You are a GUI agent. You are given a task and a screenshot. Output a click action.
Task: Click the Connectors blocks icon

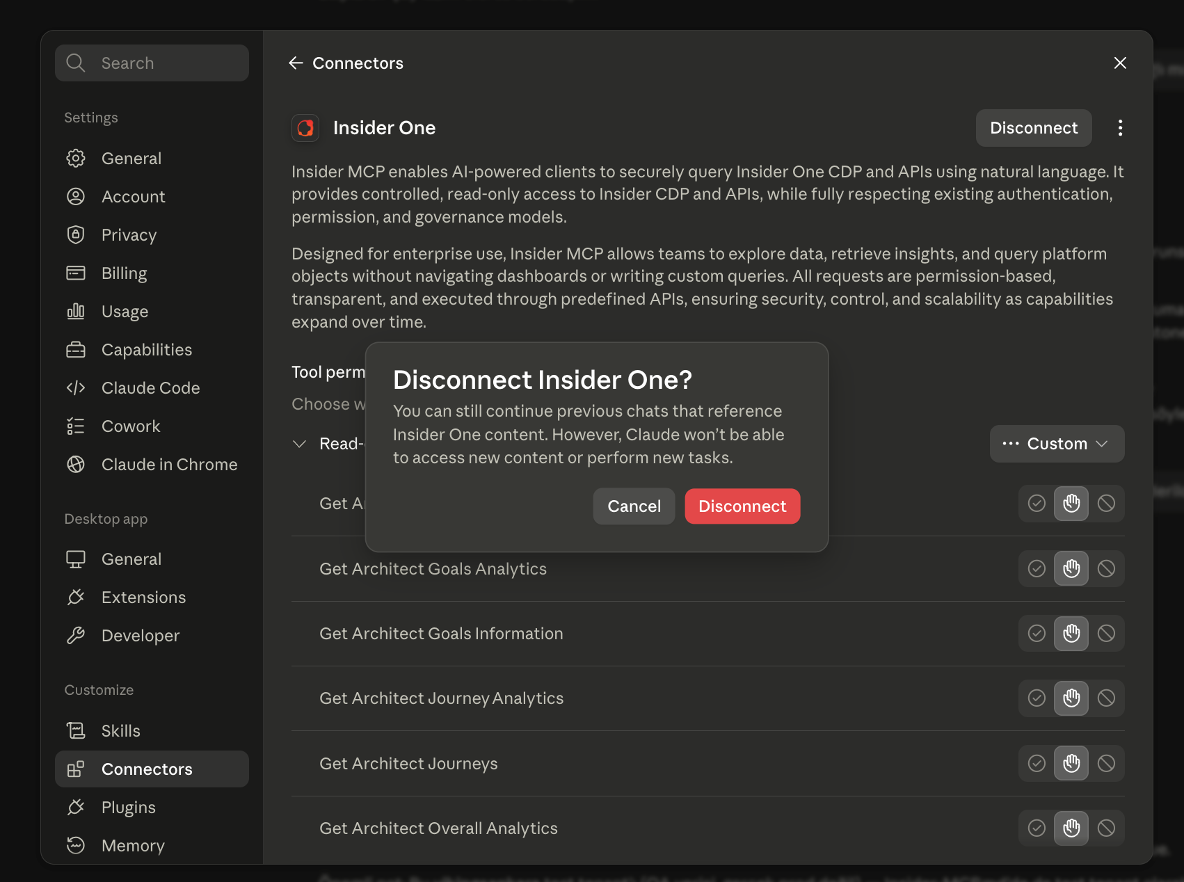tap(76, 769)
